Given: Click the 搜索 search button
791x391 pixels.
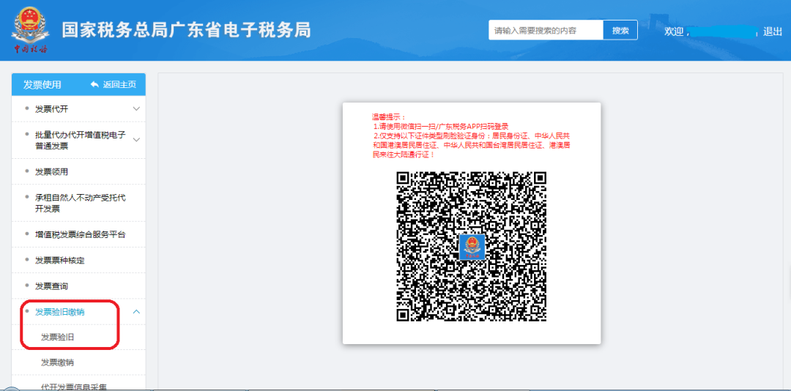Looking at the screenshot, I should (x=620, y=30).
